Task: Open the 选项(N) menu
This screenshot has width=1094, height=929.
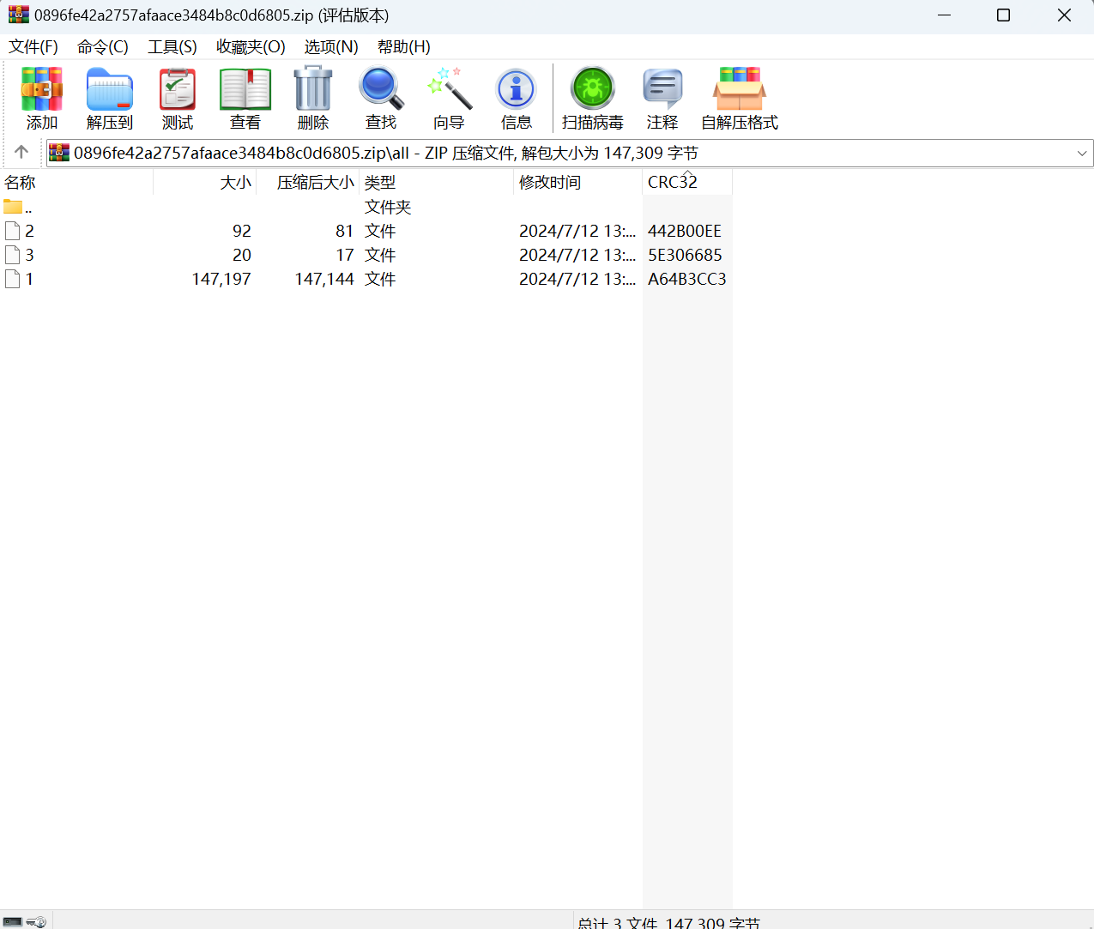Action: pos(331,47)
